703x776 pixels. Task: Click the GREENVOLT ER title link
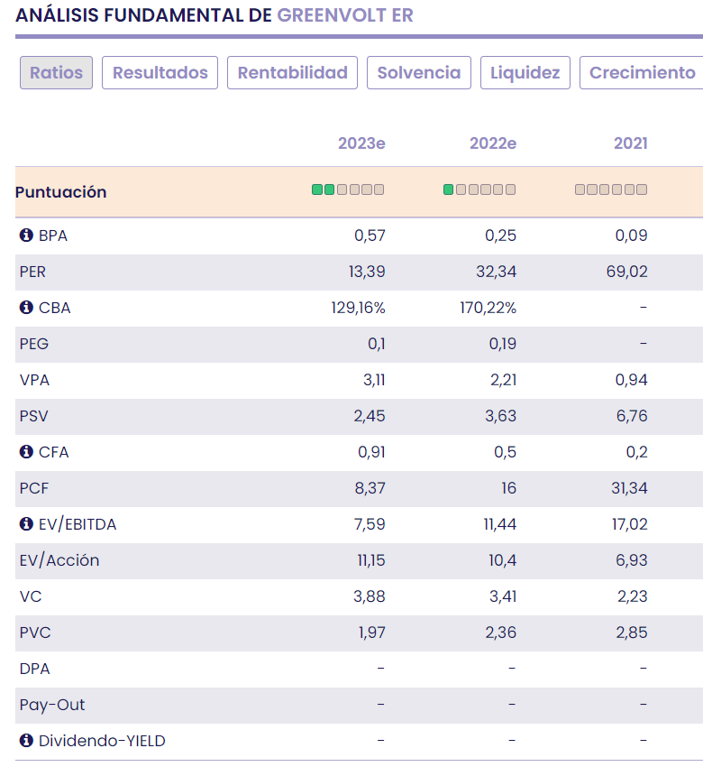[x=345, y=15]
